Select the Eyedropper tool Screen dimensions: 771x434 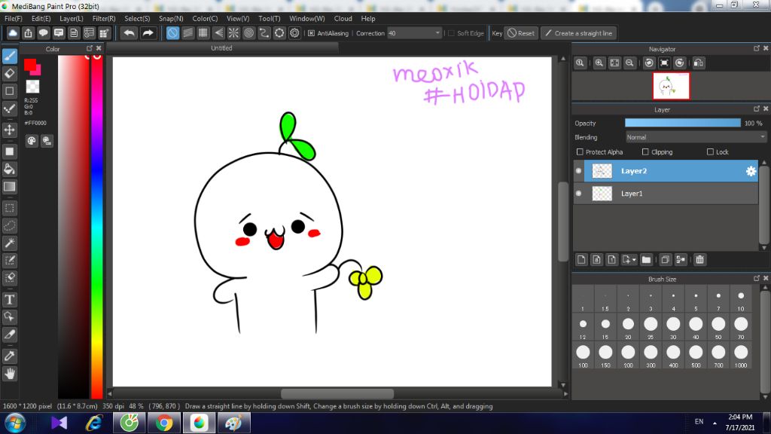coord(9,356)
